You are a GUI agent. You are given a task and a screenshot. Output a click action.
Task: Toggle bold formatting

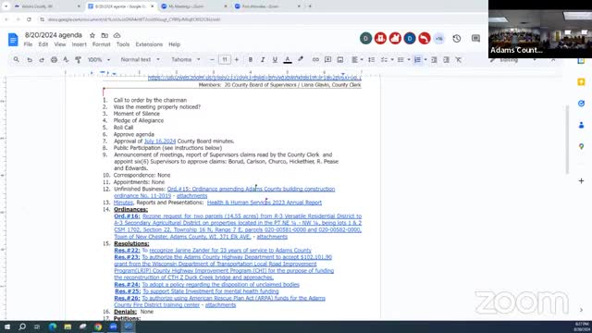coord(251,59)
